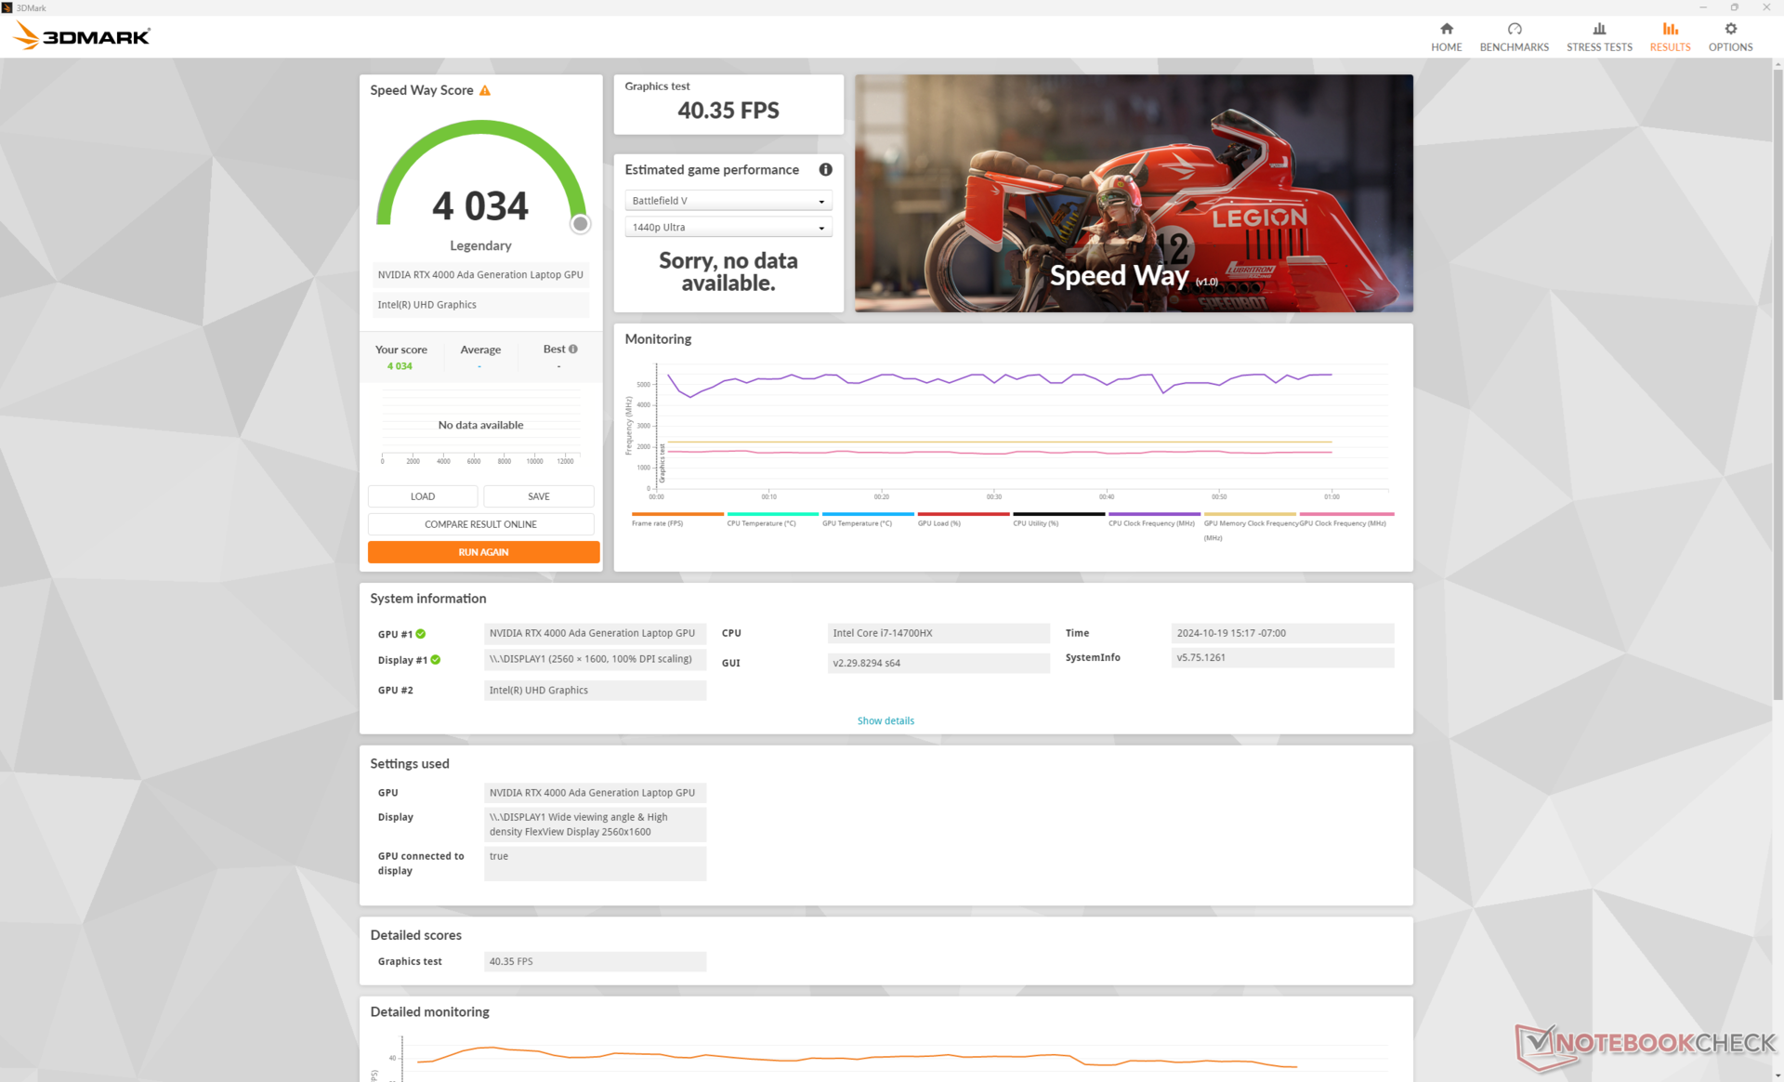The height and width of the screenshot is (1082, 1784).
Task: Toggle GPU Temperature legend series
Action: [x=857, y=523]
